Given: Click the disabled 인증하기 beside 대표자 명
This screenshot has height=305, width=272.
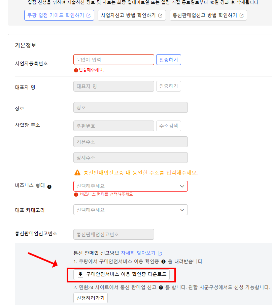Looking at the screenshot, I should (x=169, y=86).
